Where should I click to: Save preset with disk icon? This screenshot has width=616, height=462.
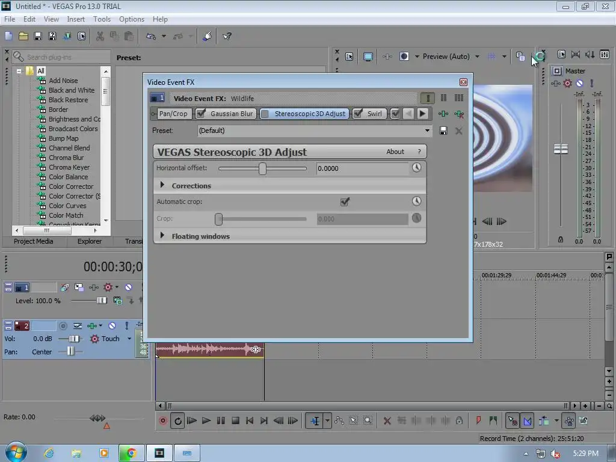(443, 131)
